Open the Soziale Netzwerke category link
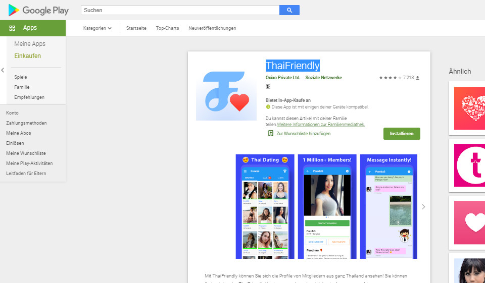Screen dimensions: 485x283 pos(323,78)
